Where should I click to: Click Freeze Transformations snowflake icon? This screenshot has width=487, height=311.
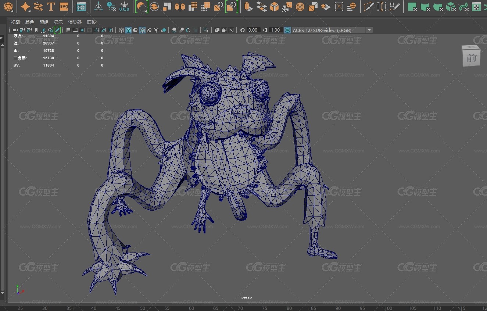124,6
